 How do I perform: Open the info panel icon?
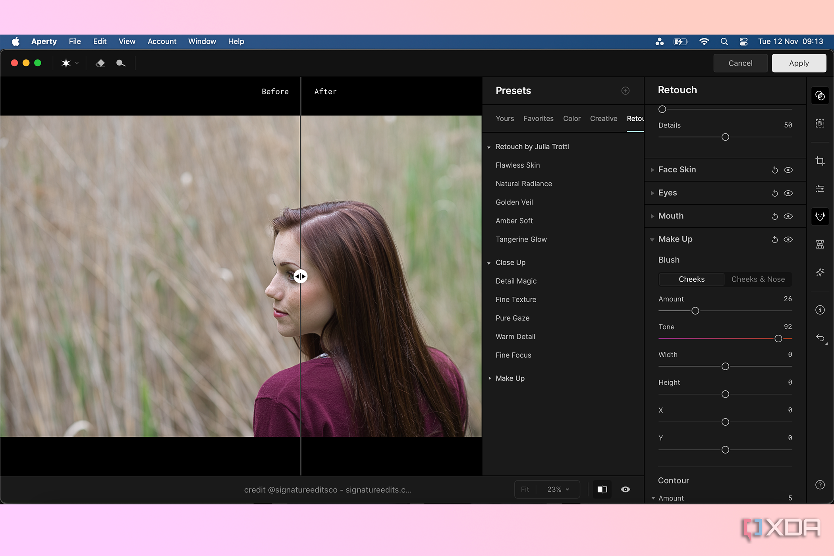(820, 310)
